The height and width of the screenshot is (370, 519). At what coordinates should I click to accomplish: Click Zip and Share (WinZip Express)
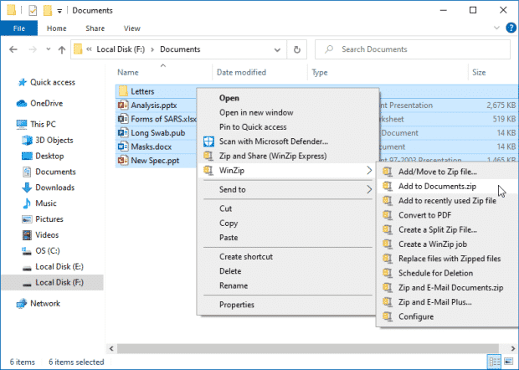[x=273, y=156]
